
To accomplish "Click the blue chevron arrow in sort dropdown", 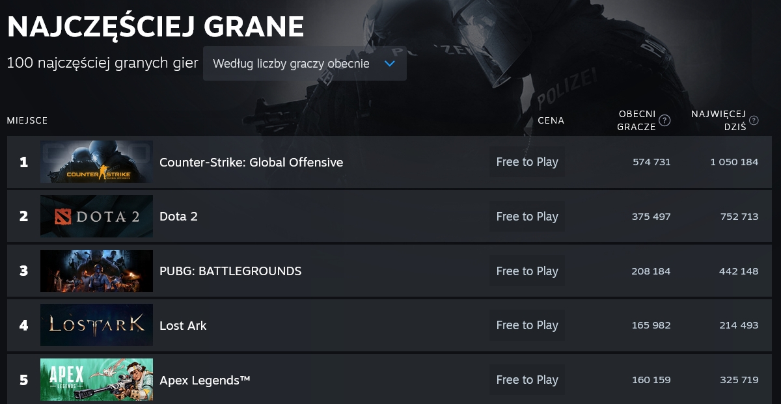I will point(390,63).
